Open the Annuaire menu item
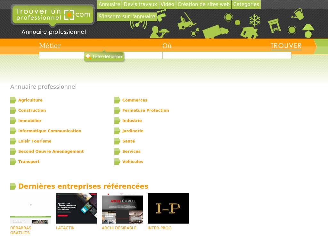 point(109,4)
